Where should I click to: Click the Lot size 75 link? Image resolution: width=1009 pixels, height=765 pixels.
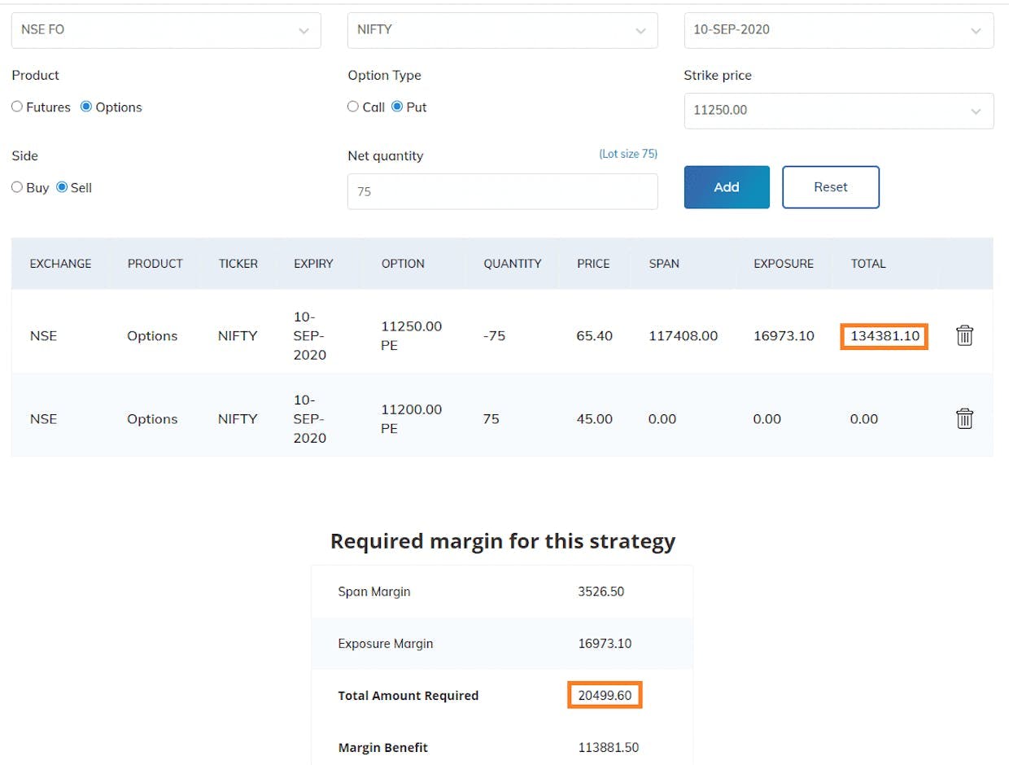(627, 154)
